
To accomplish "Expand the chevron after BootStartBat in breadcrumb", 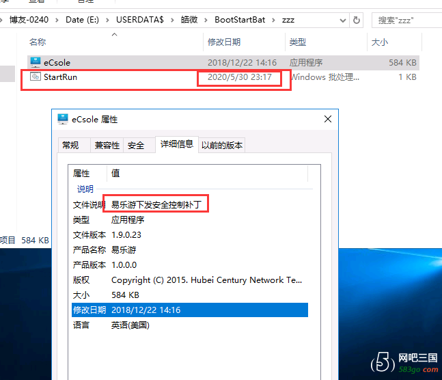I will coord(275,21).
